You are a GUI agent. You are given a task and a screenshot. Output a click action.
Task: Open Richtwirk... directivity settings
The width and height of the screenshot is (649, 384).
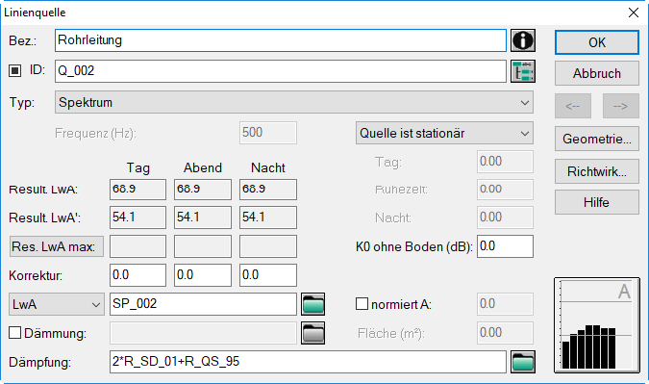tap(597, 171)
